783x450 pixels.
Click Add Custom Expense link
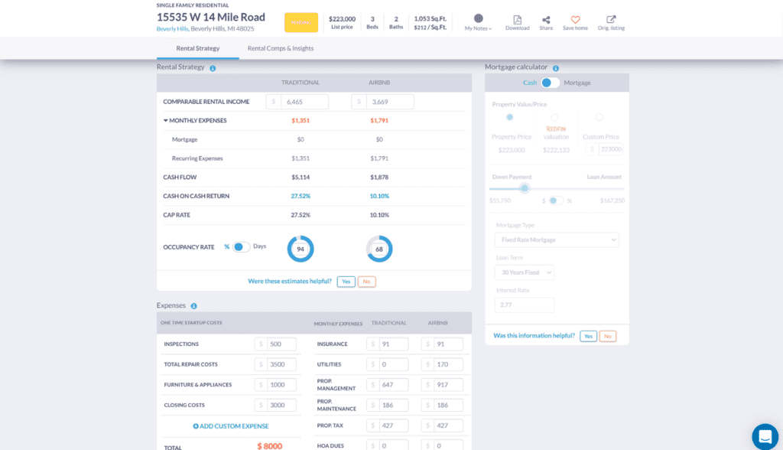[x=230, y=426]
